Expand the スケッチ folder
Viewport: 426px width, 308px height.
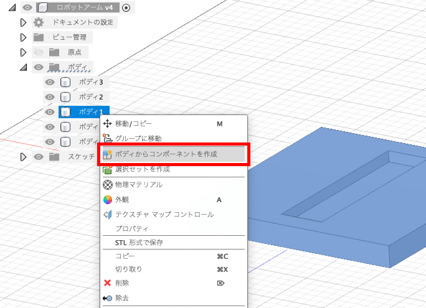coord(24,157)
